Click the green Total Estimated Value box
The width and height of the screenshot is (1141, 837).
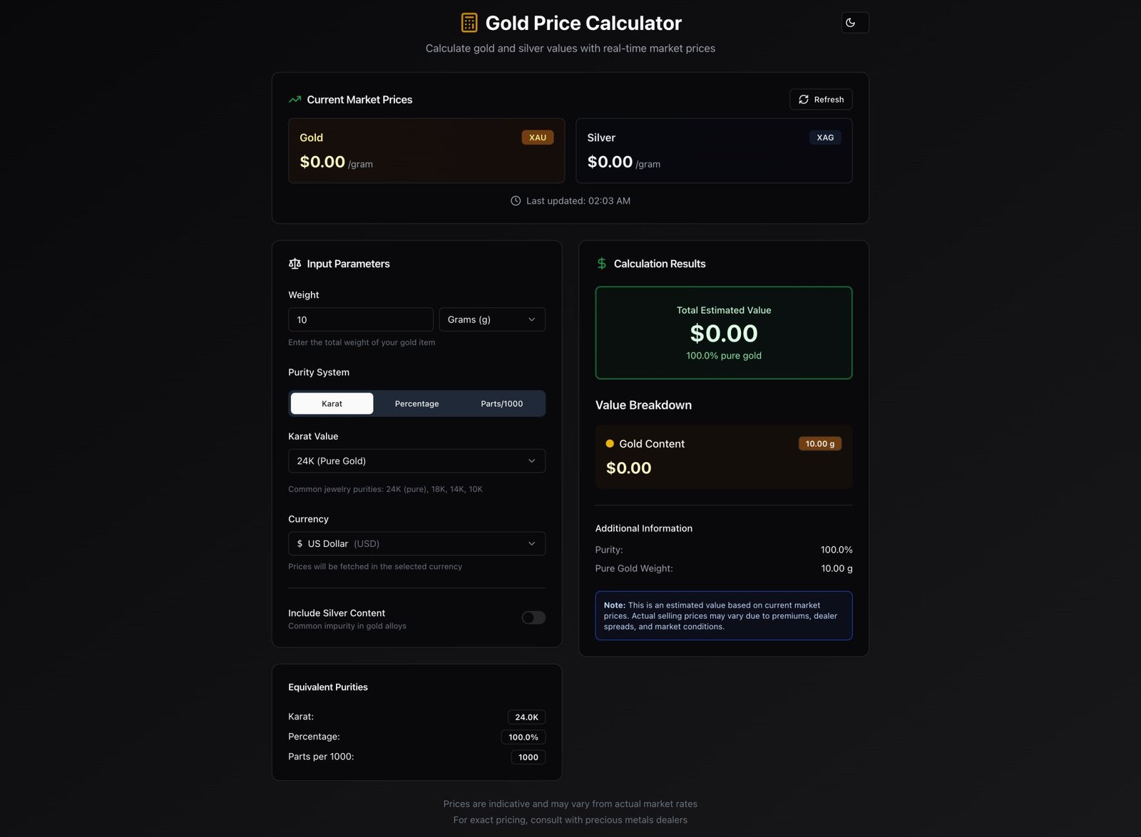tap(723, 333)
